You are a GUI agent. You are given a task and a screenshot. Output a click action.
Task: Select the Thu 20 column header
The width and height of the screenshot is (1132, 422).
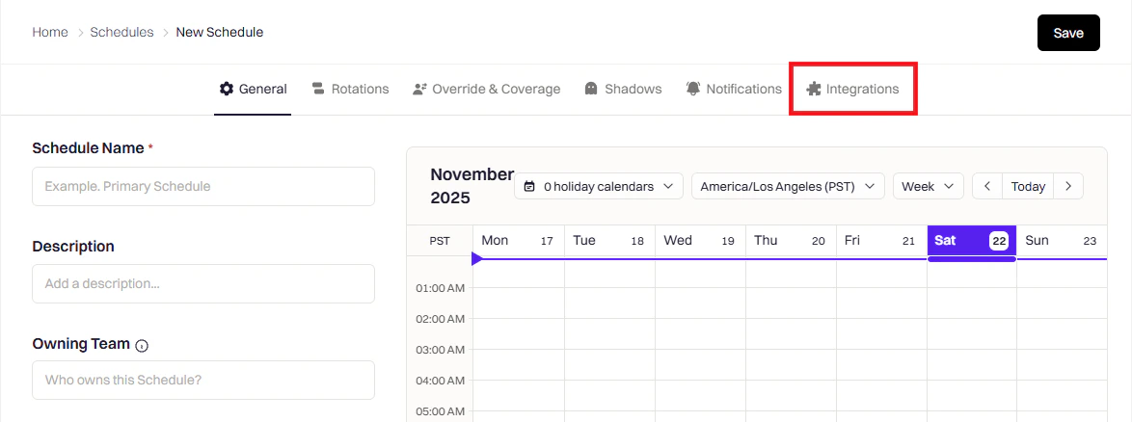(x=791, y=240)
